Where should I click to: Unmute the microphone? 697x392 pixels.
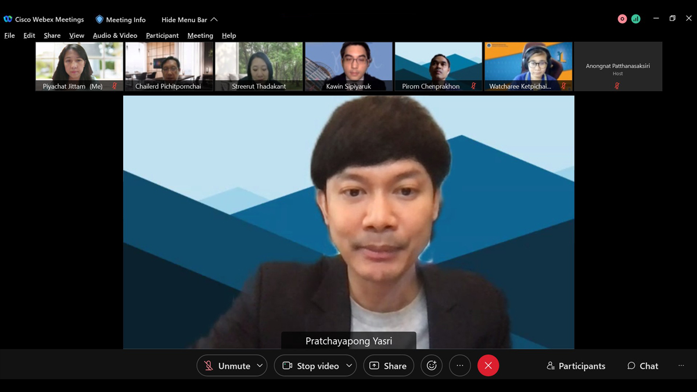(227, 366)
